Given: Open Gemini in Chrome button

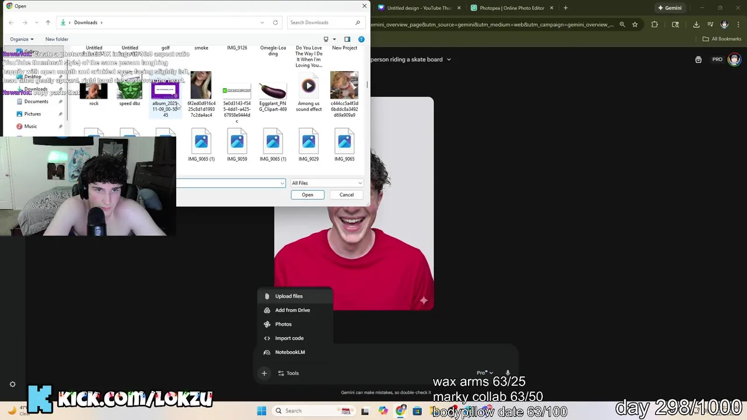Looking at the screenshot, I should [669, 8].
